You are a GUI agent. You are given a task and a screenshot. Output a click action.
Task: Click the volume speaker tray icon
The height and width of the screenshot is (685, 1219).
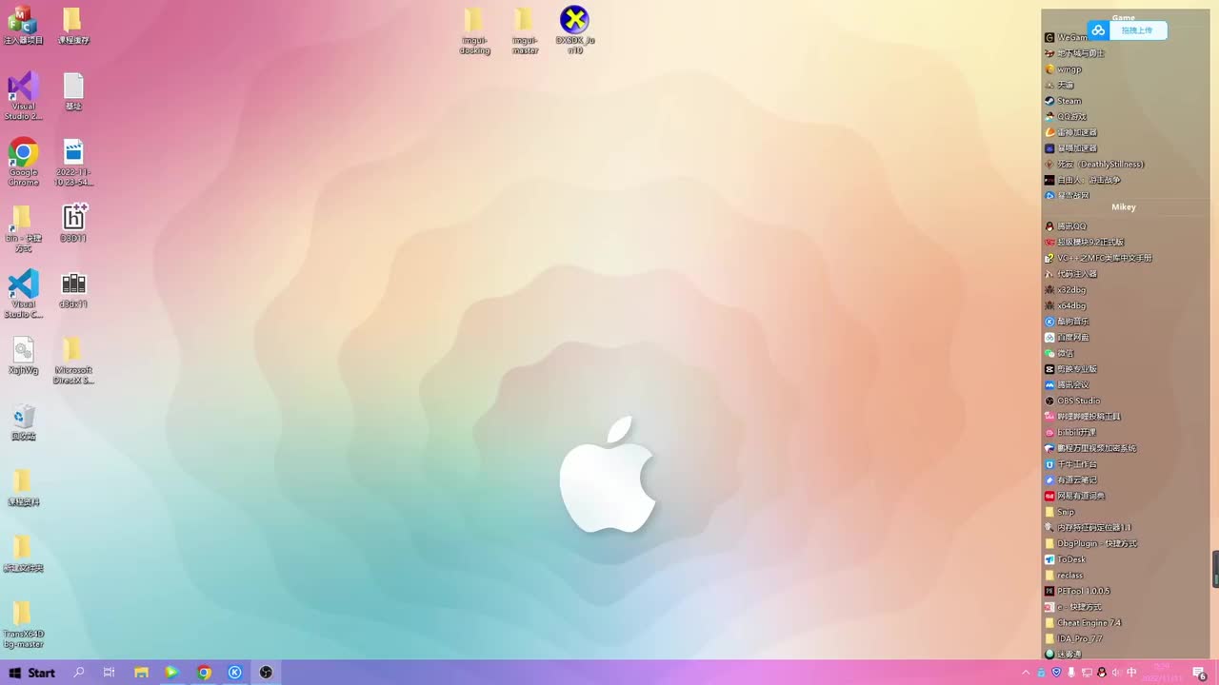pyautogui.click(x=1116, y=673)
